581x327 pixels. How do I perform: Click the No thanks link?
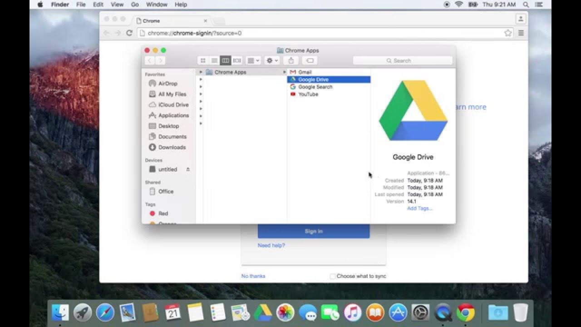click(x=253, y=276)
